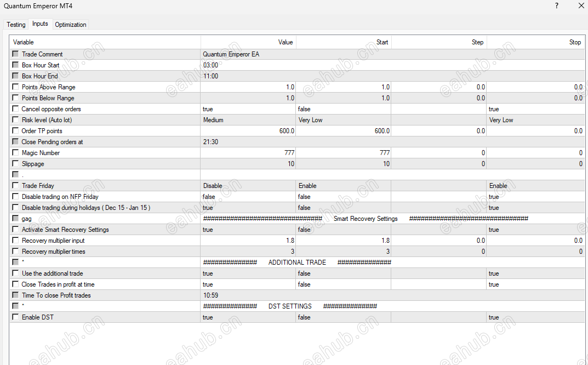Click the Stop column header
This screenshot has height=365, width=588.
[535, 42]
